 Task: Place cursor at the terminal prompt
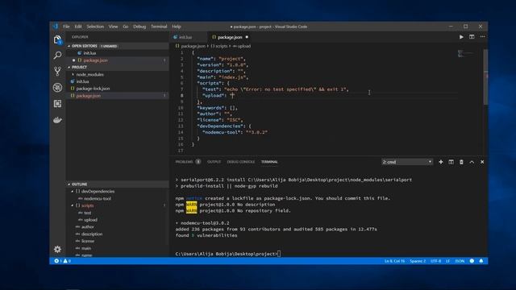279,254
